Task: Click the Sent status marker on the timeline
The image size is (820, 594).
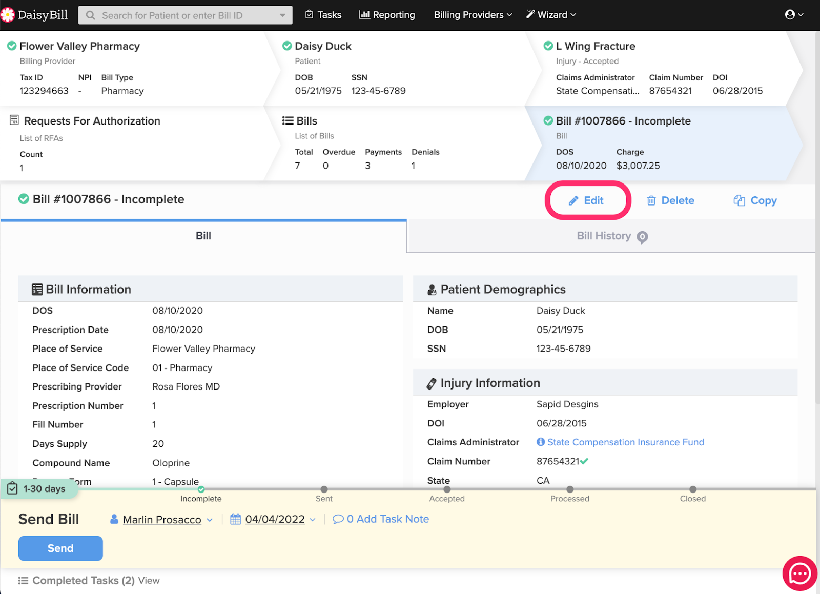Action: 324,489
